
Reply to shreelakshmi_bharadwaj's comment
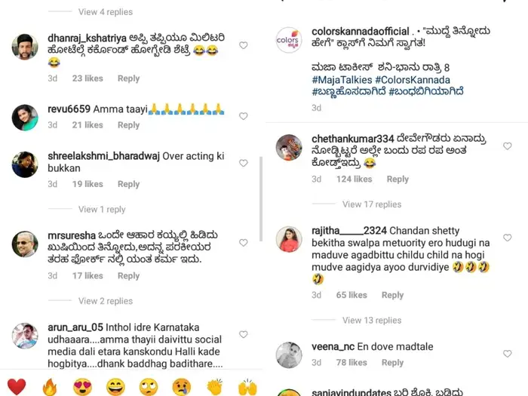128,184
